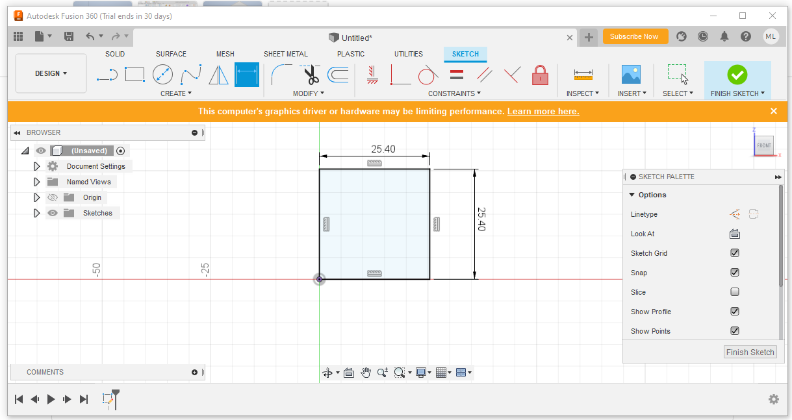This screenshot has width=792, height=420.
Task: Open the CONSTRAINTS dropdown menu
Action: coord(454,93)
